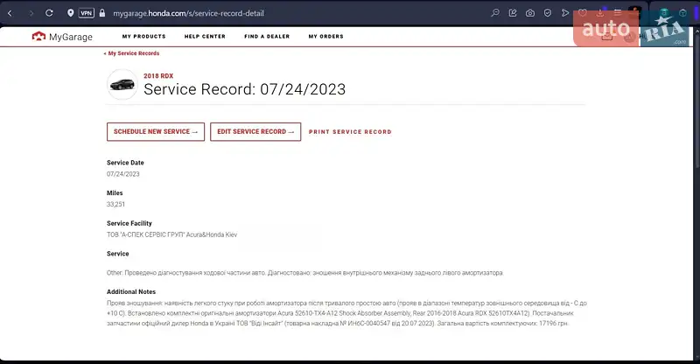This screenshot has width=700, height=364.
Task: Open the My Products menu
Action: tap(143, 37)
